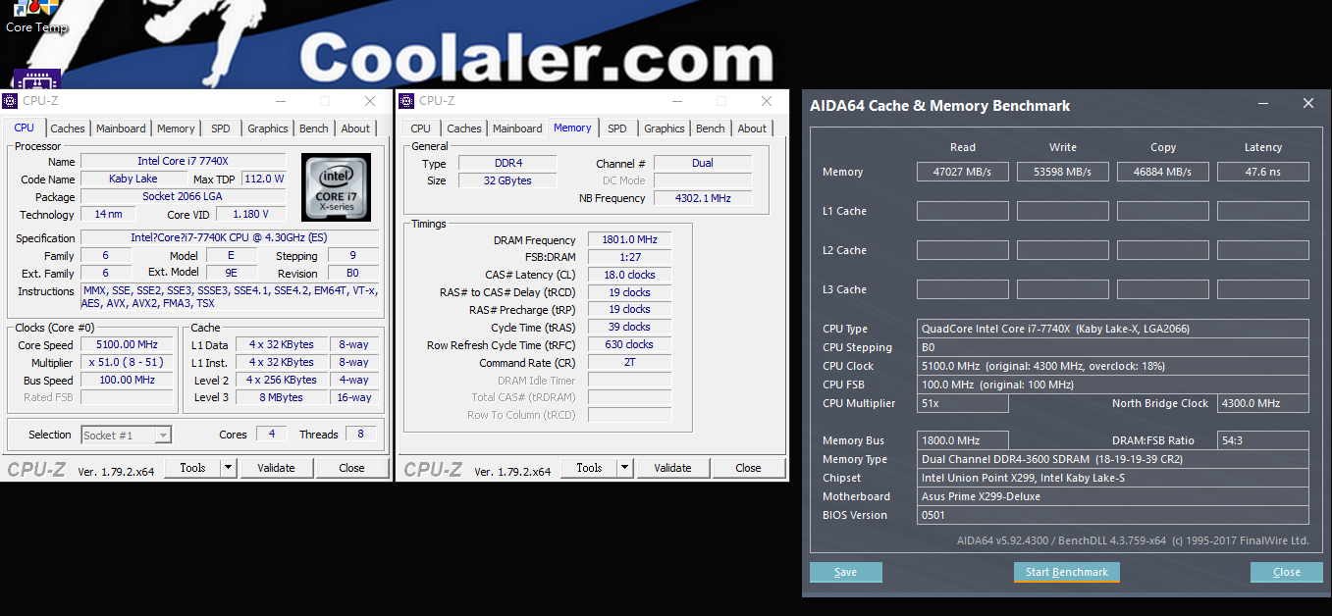Screen dimensions: 1332x616
Task: Show the About tab in the Memory-tab CPU-Z window
Action: pos(752,128)
